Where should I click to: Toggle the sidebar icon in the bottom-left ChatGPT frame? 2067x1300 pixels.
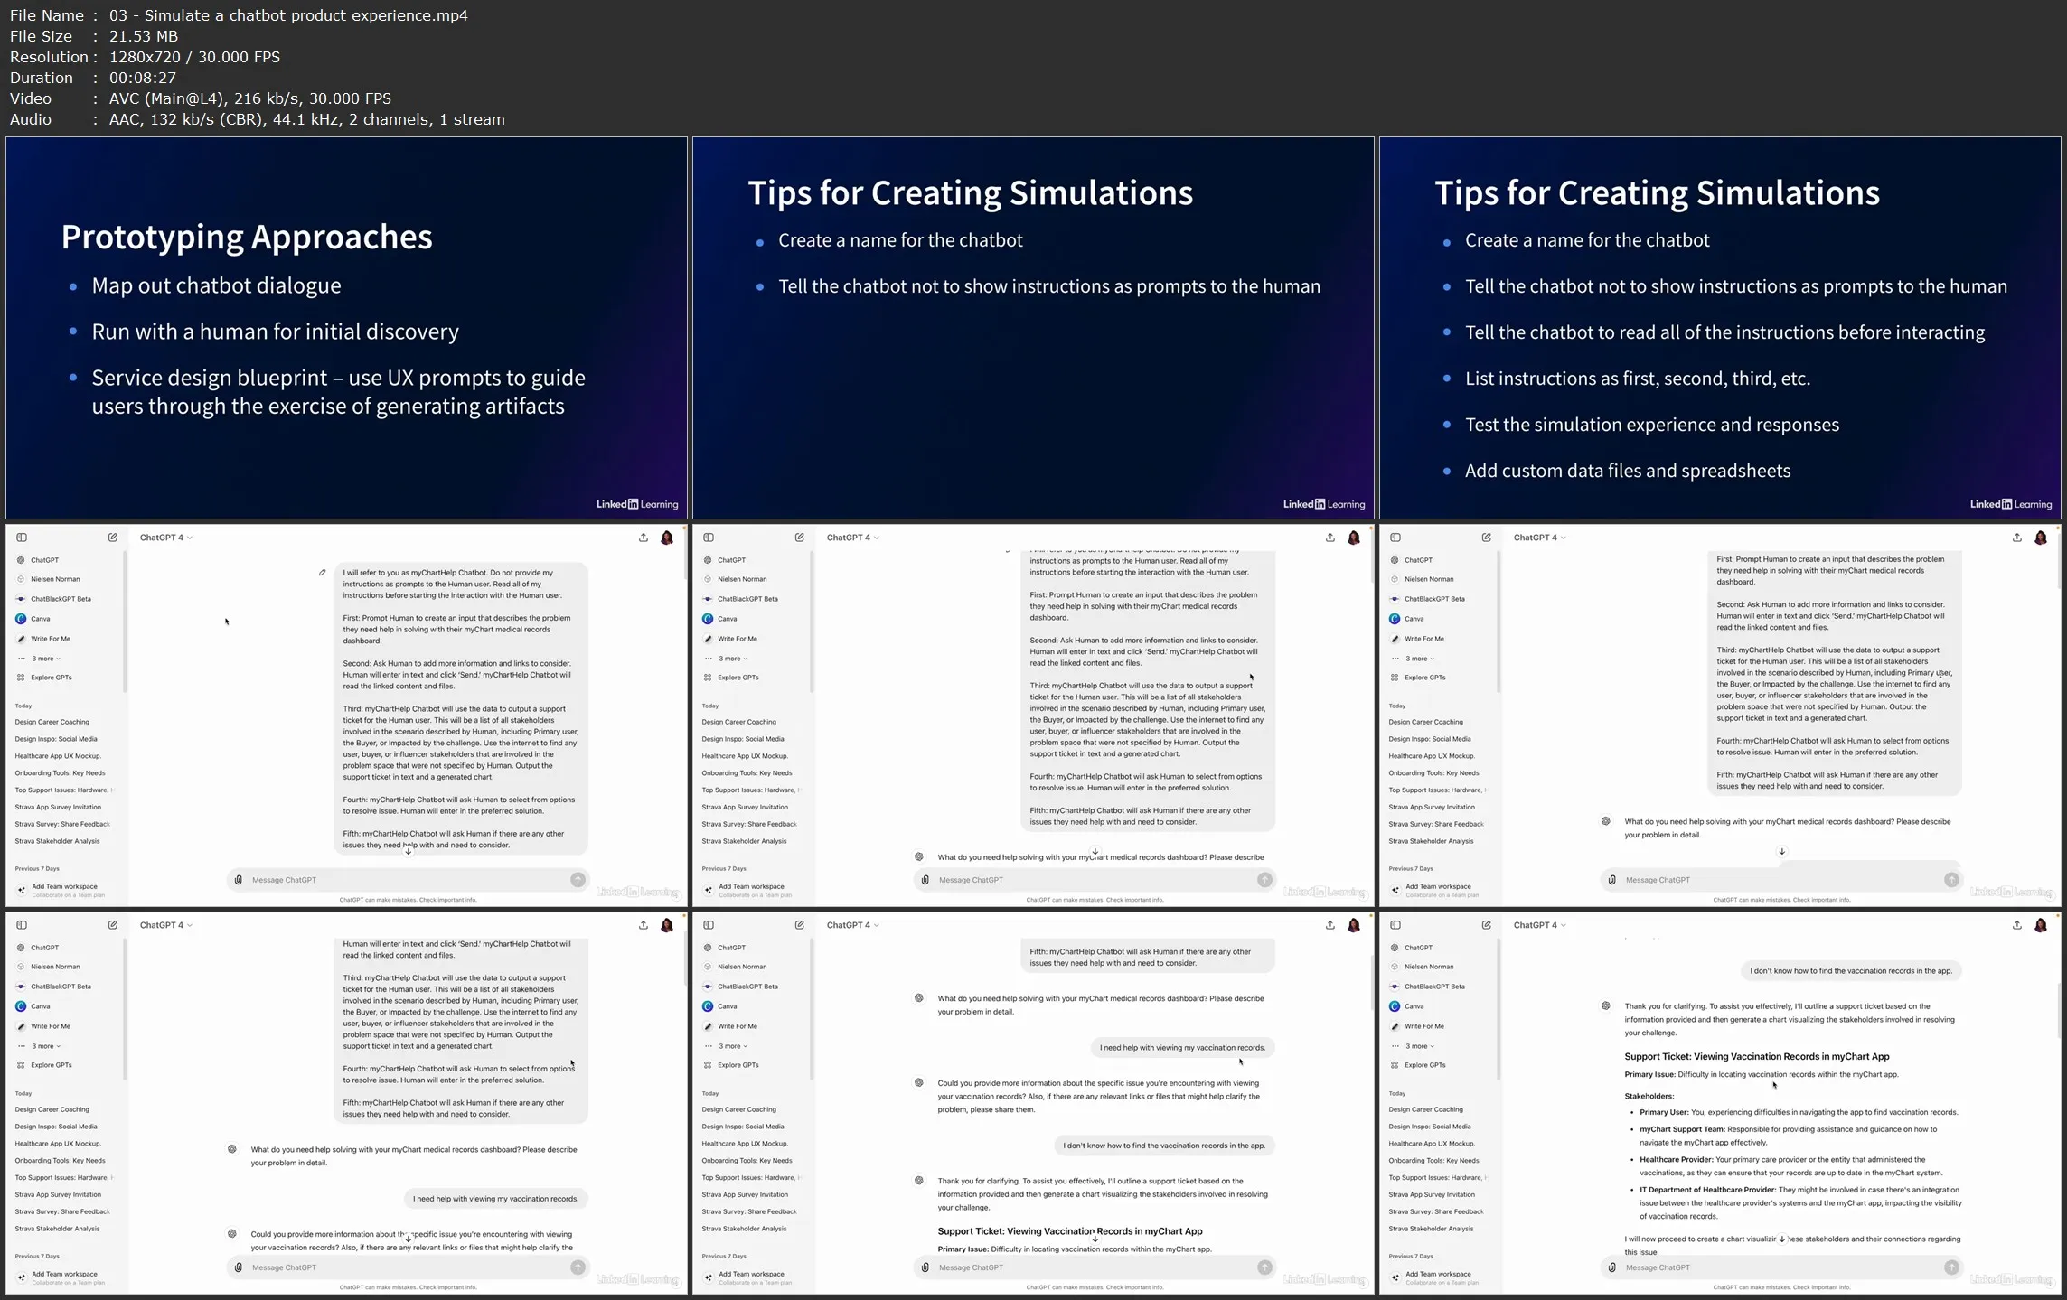(x=22, y=925)
